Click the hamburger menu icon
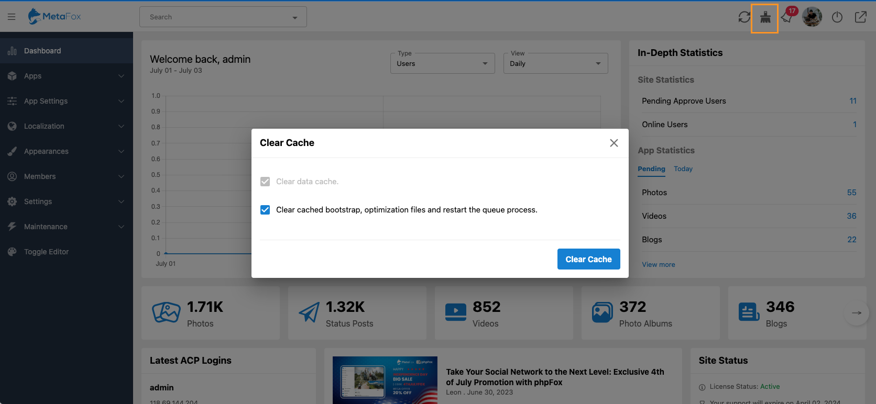The image size is (876, 404). 11,17
